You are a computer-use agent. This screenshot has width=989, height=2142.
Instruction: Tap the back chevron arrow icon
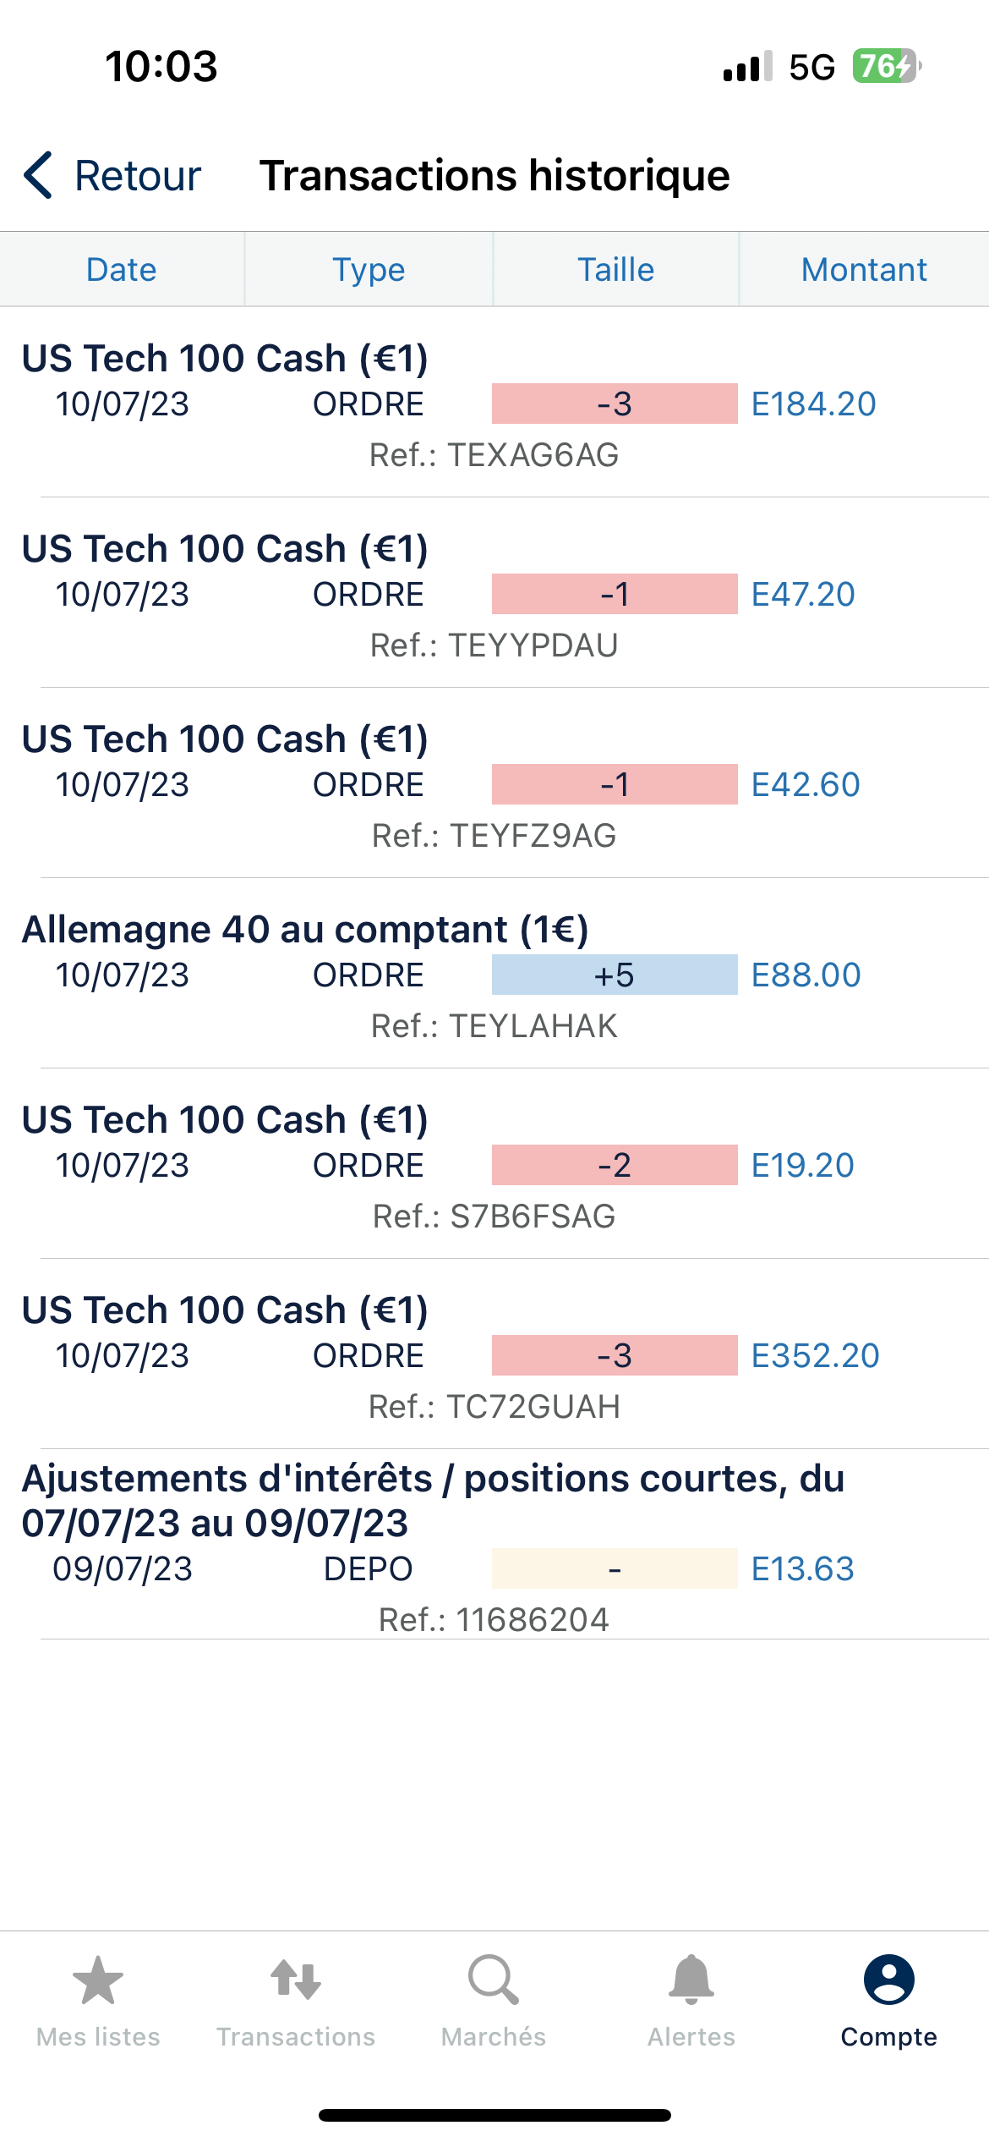[39, 176]
